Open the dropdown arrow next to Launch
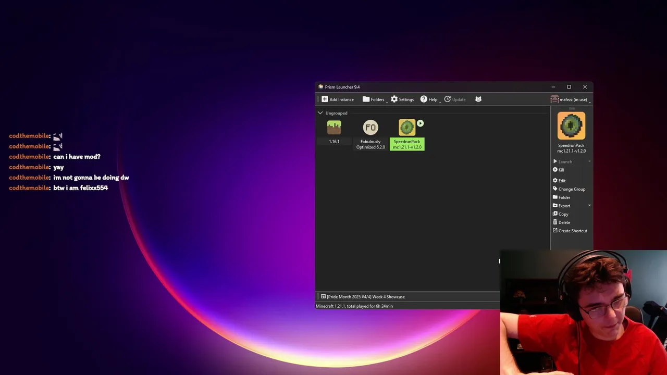The image size is (667, 375). point(589,161)
